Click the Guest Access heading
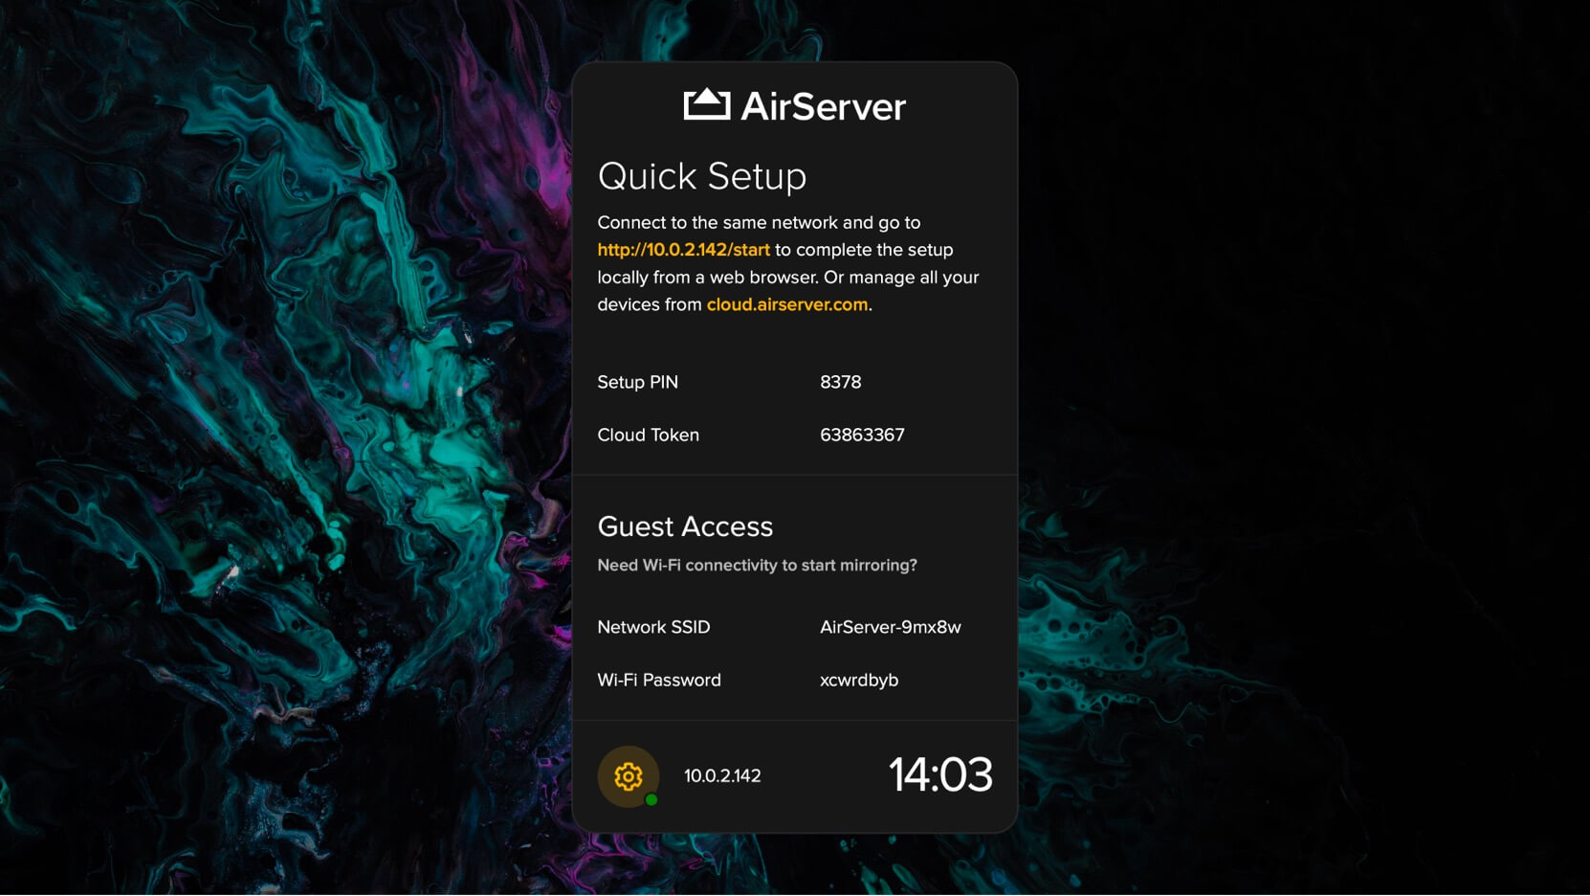This screenshot has height=896, width=1590. (x=685, y=526)
